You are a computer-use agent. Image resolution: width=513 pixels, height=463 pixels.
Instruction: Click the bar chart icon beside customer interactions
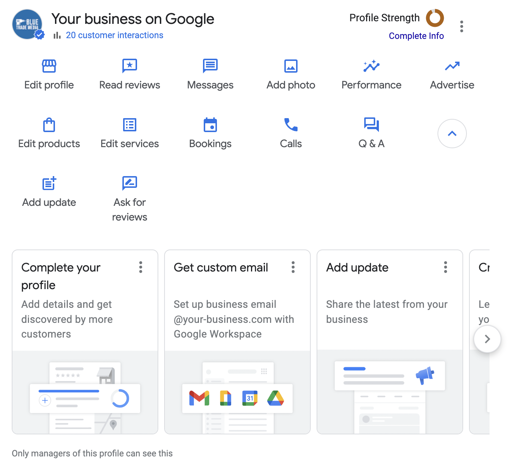pos(57,35)
